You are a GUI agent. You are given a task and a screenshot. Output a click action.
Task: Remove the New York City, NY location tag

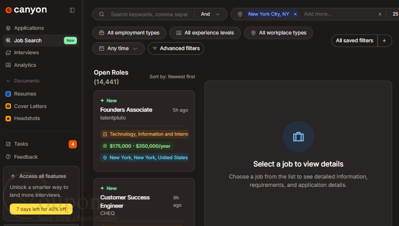click(295, 14)
